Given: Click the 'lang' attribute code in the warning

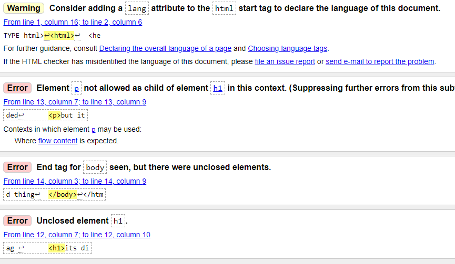Looking at the screenshot, I should point(137,9).
